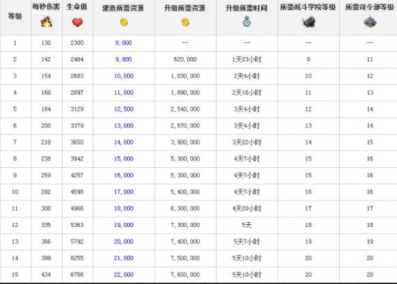Open the 20,000 build cost link
Viewport: 397px width, 284px height.
124,241
